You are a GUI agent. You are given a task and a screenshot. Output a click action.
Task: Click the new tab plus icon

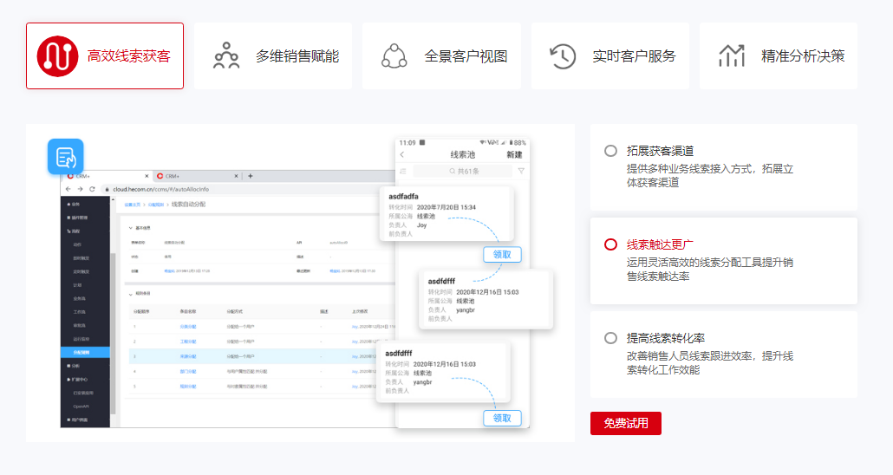point(250,176)
